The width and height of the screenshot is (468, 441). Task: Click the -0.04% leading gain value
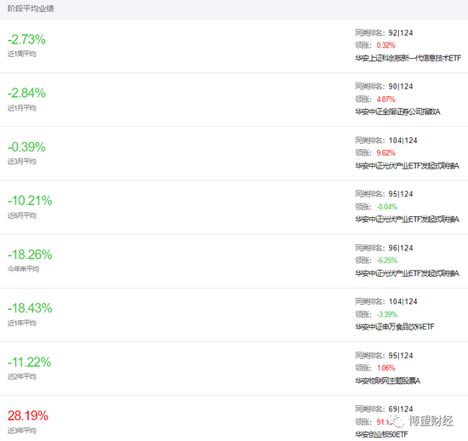coord(387,207)
